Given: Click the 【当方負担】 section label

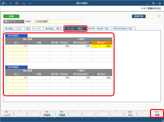Looking at the screenshot, I should pos(16,36).
